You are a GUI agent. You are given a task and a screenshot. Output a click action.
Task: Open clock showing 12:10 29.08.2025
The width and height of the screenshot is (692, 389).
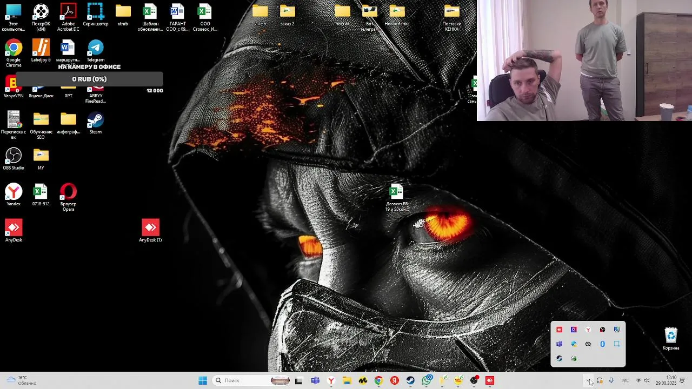666,380
